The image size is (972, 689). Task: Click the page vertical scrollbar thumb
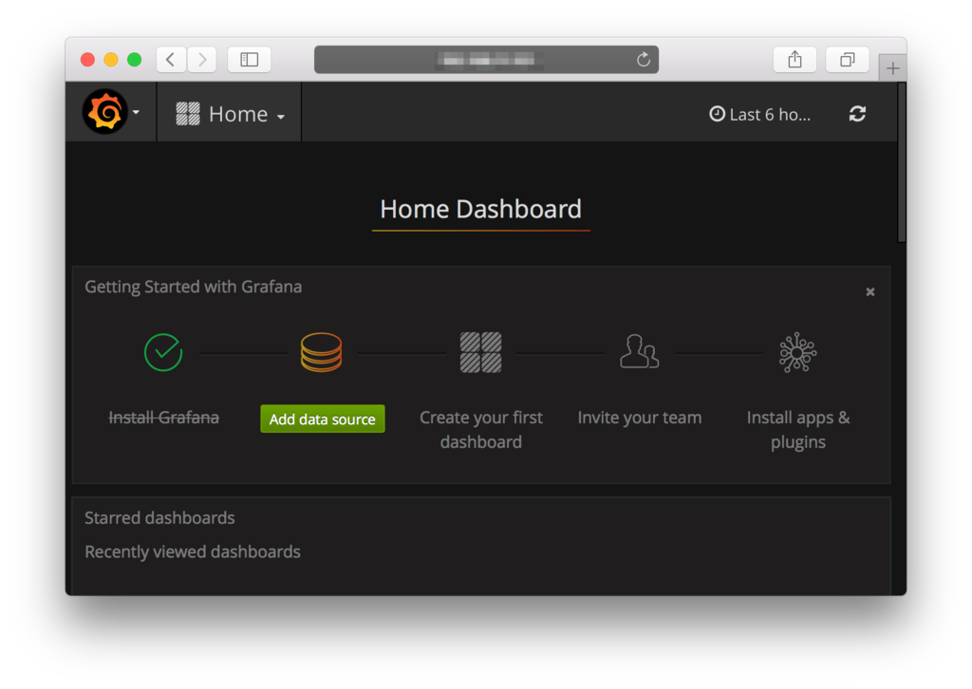tap(902, 163)
